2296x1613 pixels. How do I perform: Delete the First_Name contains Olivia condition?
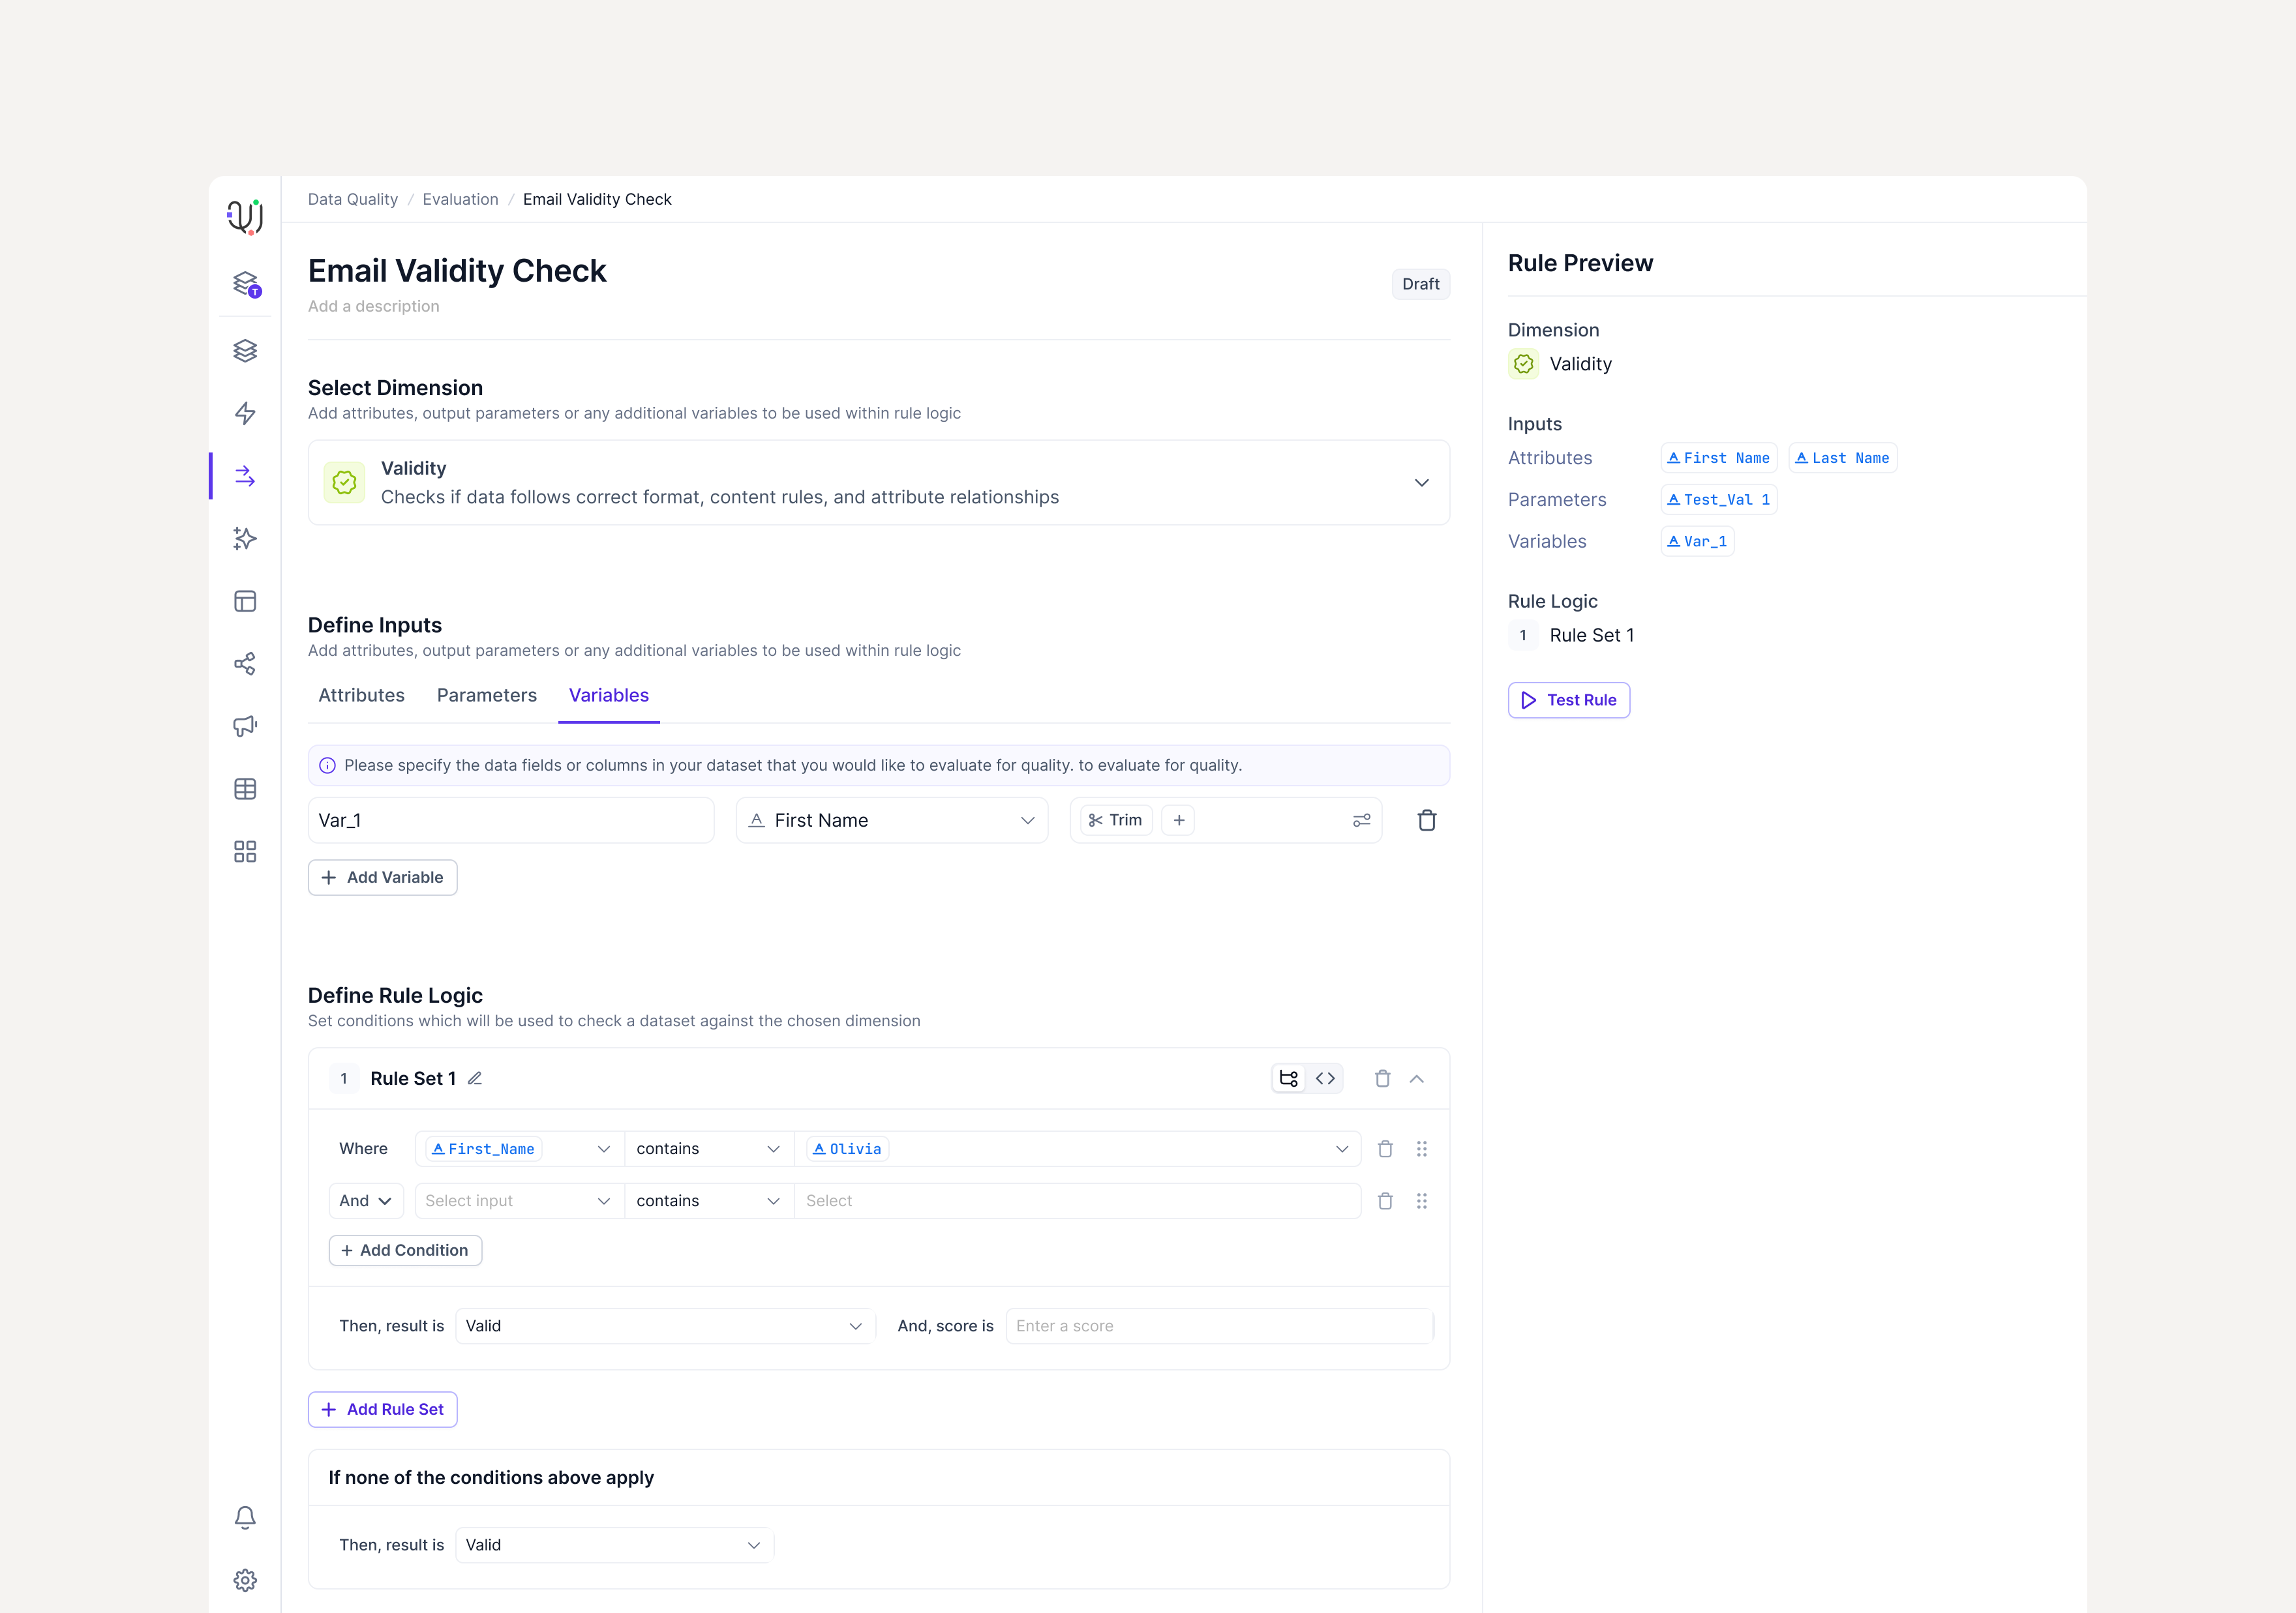click(1385, 1149)
